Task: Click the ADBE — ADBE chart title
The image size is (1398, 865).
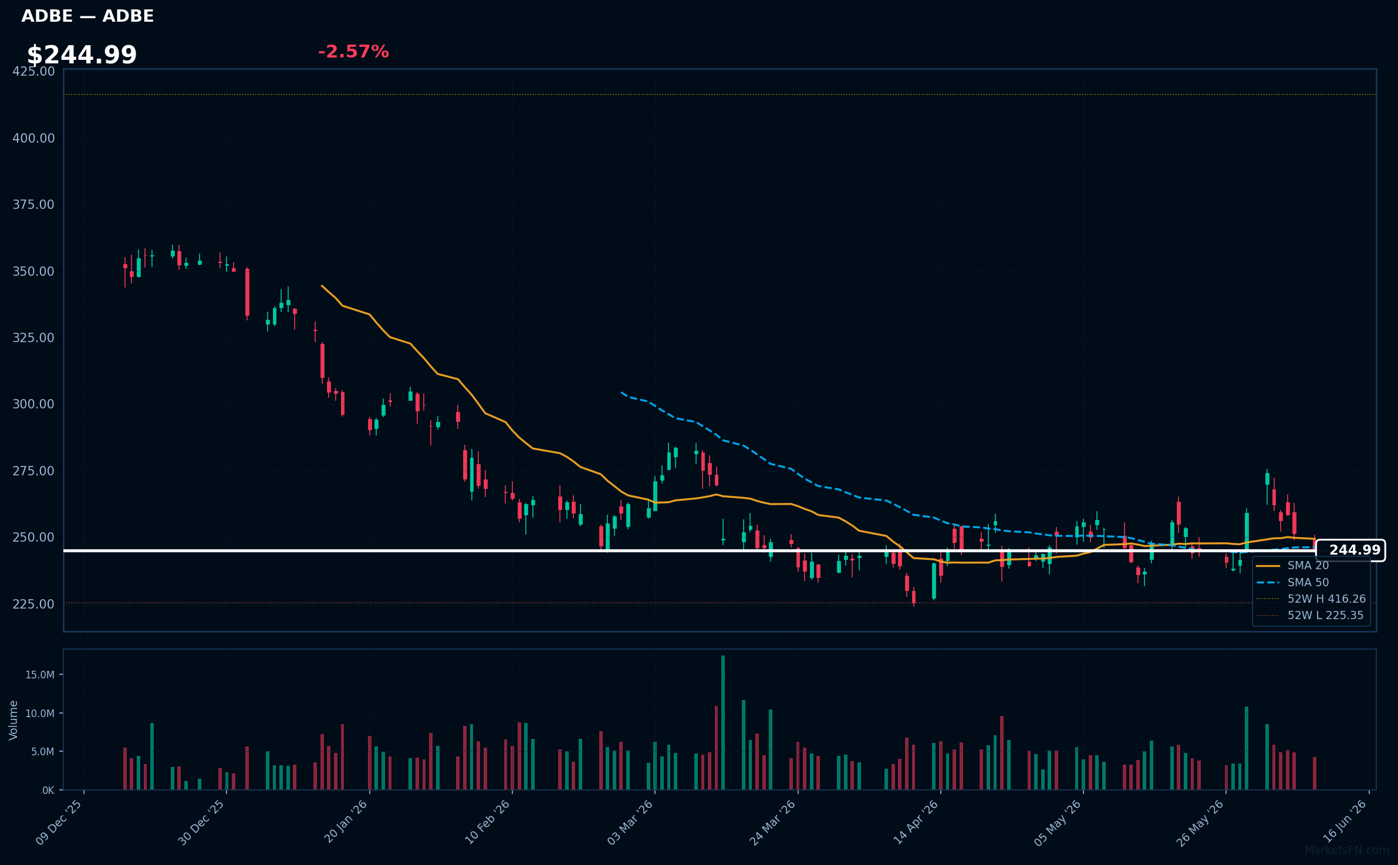Action: pyautogui.click(x=87, y=16)
